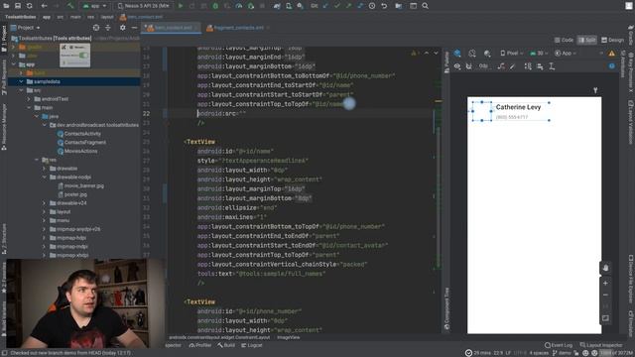Open the Profiler tool window
The width and height of the screenshot is (635, 357).
coord(200,345)
